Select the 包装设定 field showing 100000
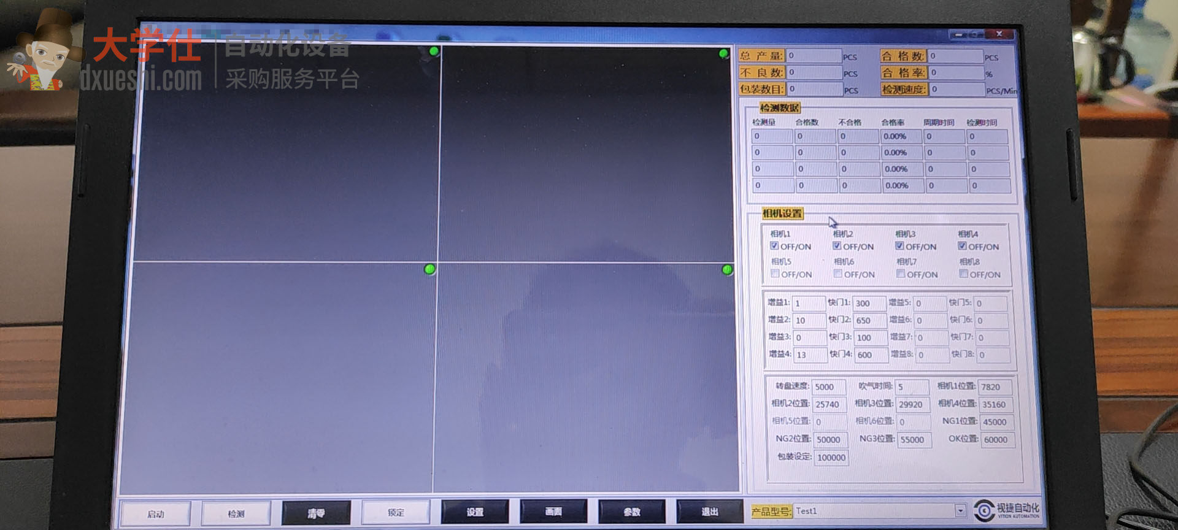This screenshot has height=530, width=1178. coord(832,458)
